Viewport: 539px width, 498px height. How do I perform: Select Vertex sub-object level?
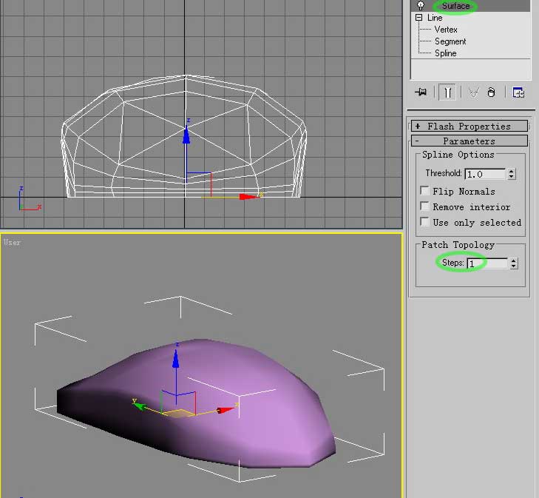(446, 30)
